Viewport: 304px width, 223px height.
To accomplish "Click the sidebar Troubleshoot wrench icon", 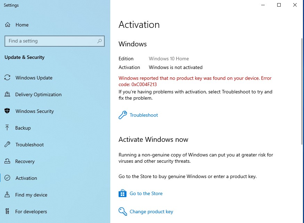I will pos(7,144).
